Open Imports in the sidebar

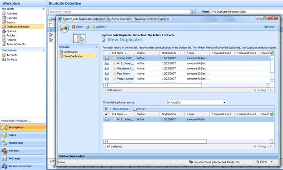tap(11, 22)
